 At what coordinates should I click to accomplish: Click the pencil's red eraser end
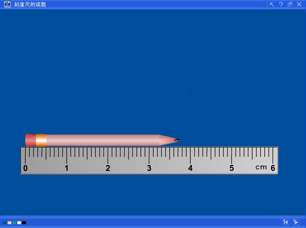(31, 140)
